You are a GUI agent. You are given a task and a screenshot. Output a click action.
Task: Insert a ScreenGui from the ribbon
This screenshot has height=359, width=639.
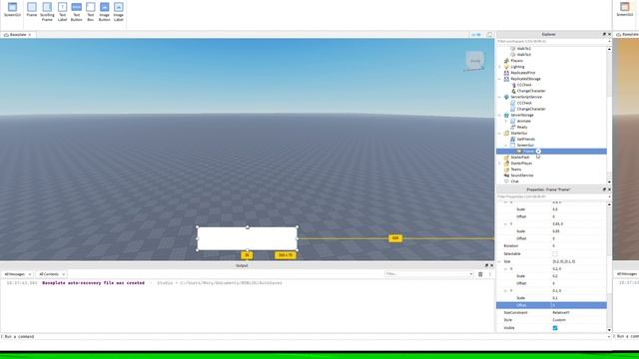[12, 10]
